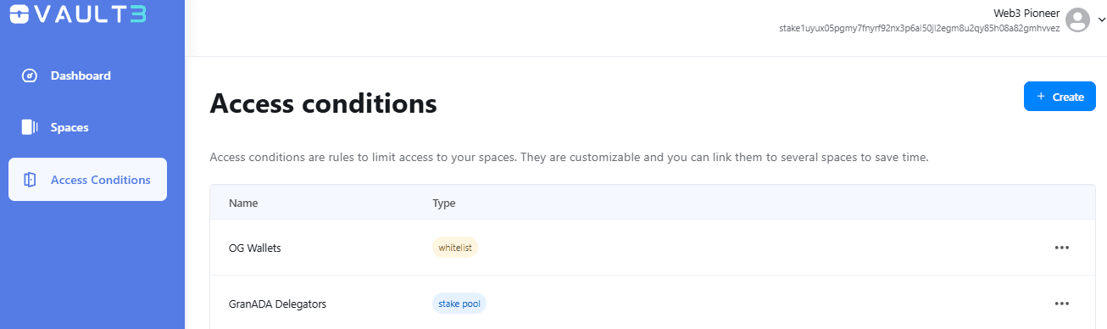Open the GranADA Delegators row options menu

pos(1062,303)
